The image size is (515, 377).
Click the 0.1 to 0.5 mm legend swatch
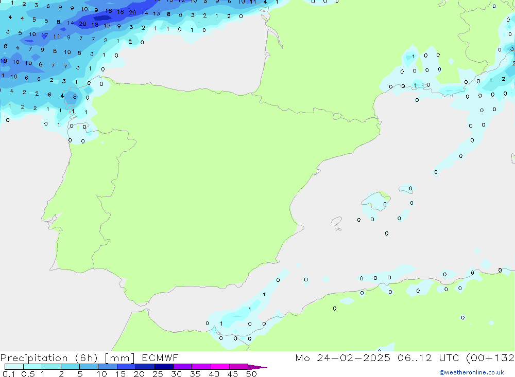14,367
